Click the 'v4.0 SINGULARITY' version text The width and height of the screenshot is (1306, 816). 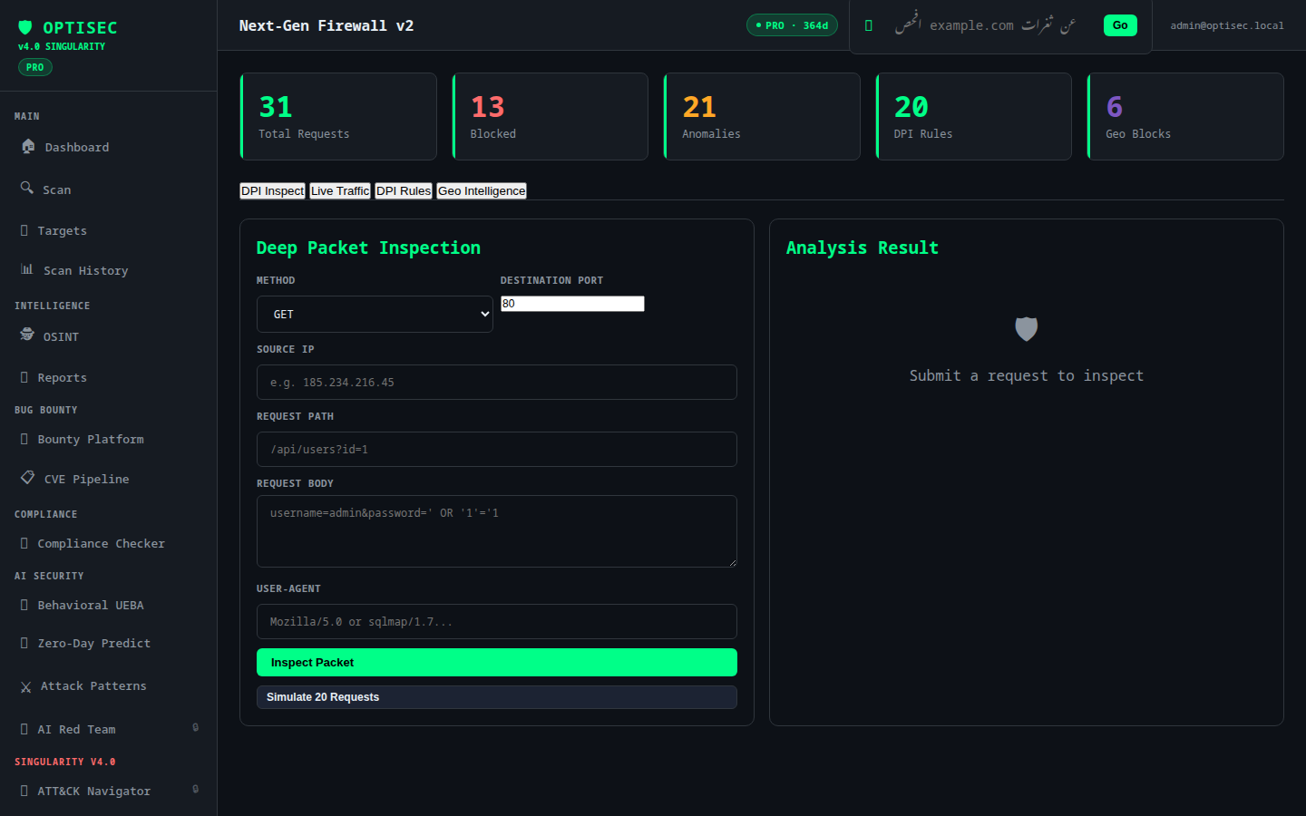[62, 46]
